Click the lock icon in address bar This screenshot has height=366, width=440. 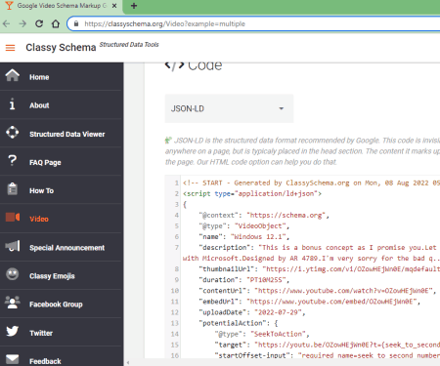76,23
